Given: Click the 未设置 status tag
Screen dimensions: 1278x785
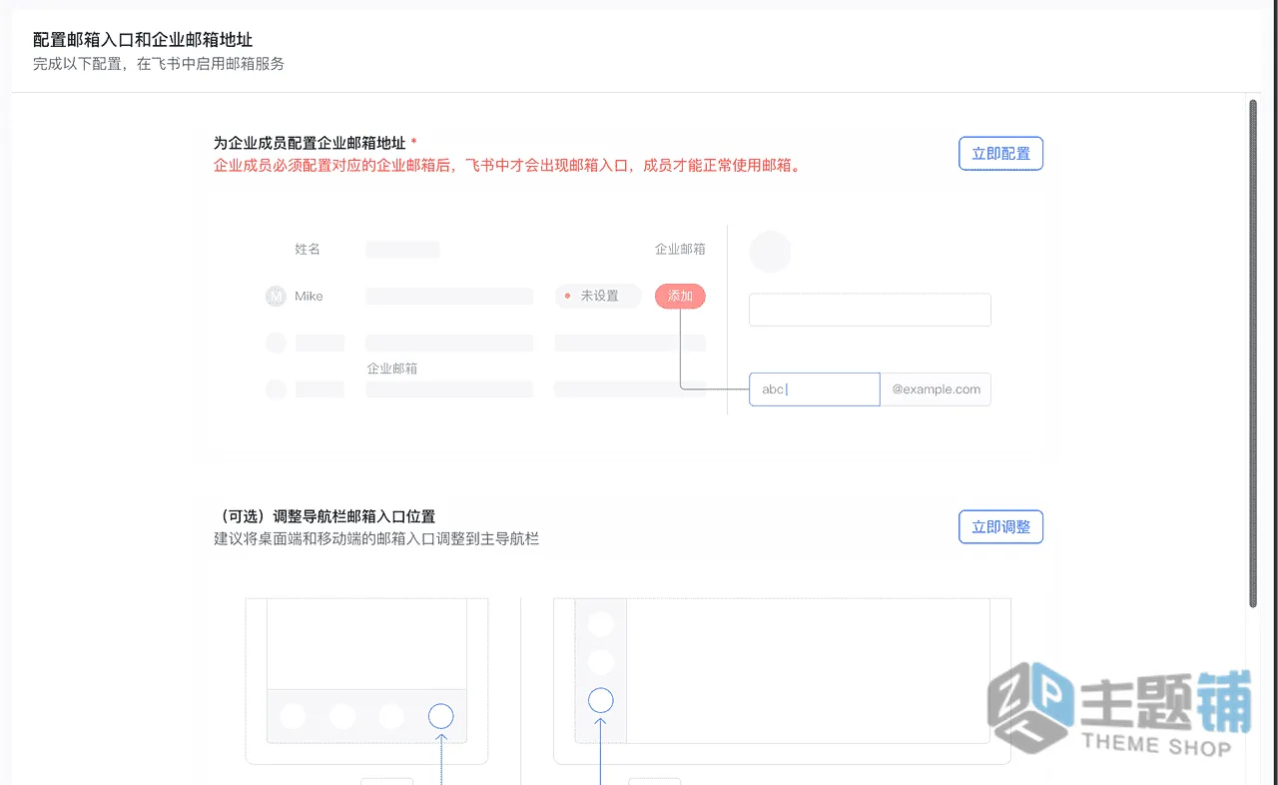Looking at the screenshot, I should point(598,296).
